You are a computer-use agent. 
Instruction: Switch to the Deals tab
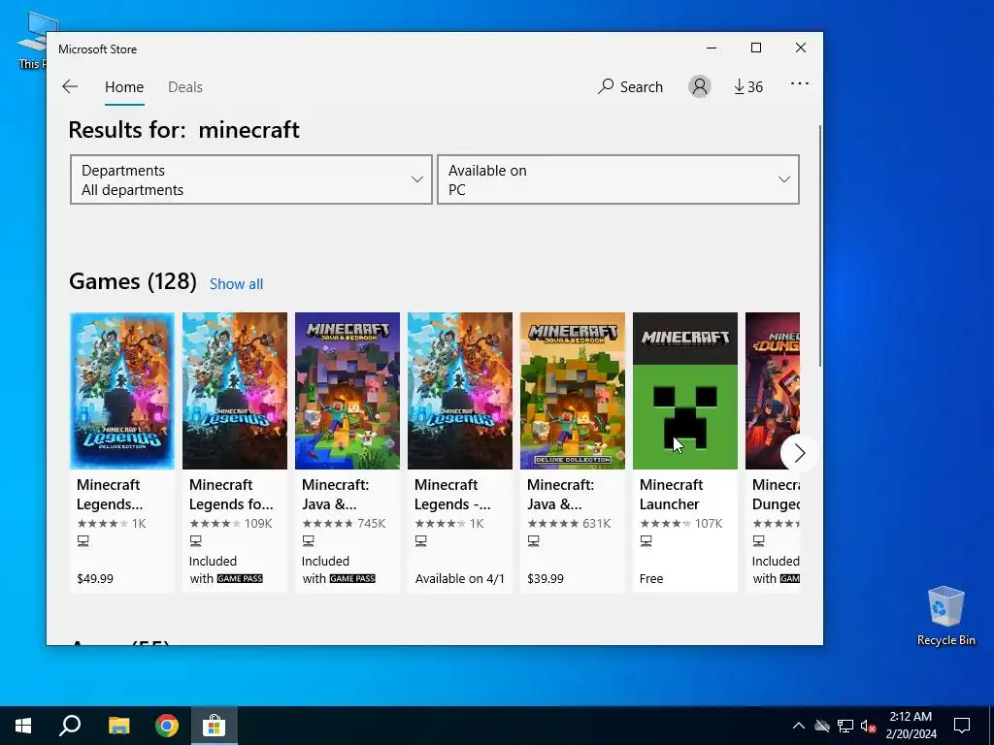(x=185, y=86)
